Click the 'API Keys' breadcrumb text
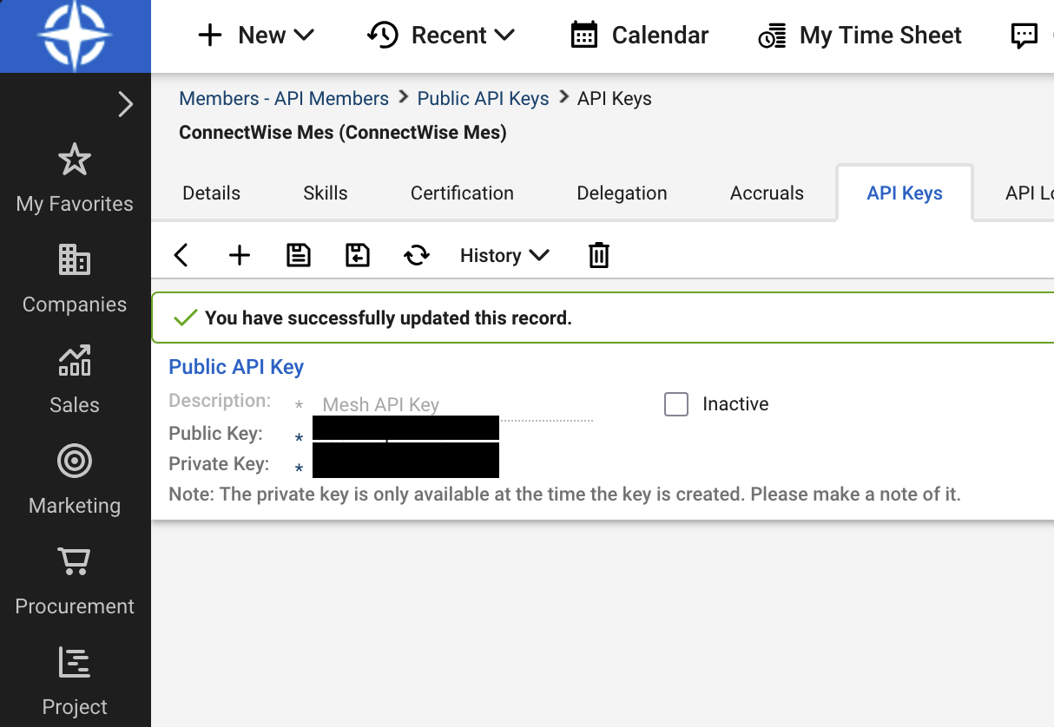Viewport: 1054px width, 727px height. point(615,99)
